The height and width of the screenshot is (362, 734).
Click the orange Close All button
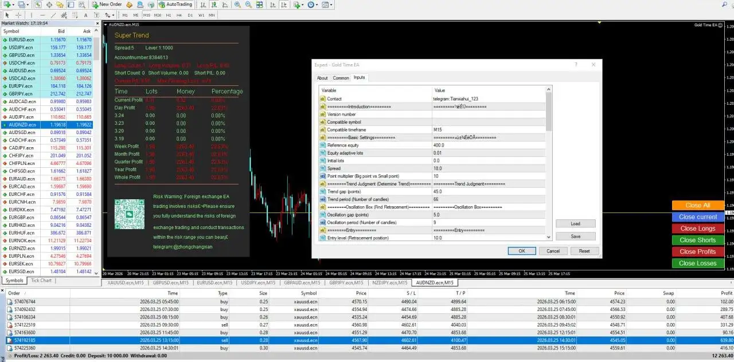click(x=697, y=205)
